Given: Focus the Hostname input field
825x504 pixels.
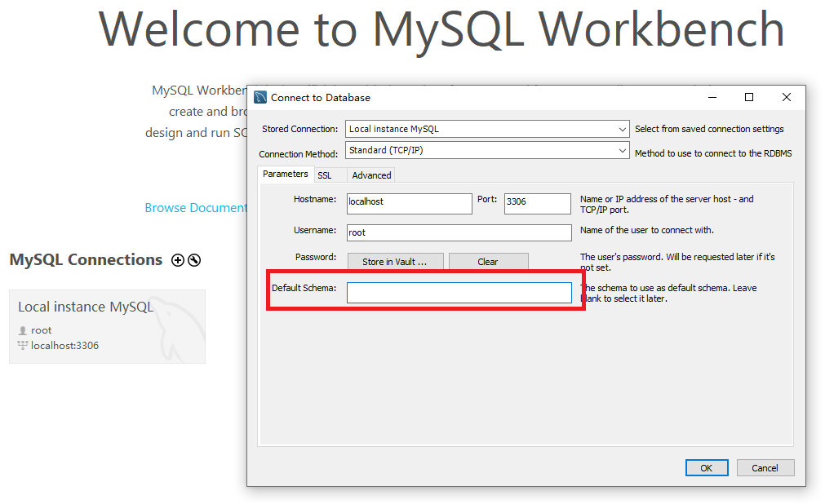Looking at the screenshot, I should 410,204.
